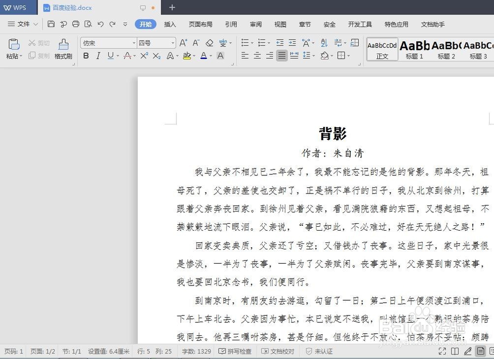494x359 pixels.
Task: Toggle Justify alignment button
Action: 282,56
